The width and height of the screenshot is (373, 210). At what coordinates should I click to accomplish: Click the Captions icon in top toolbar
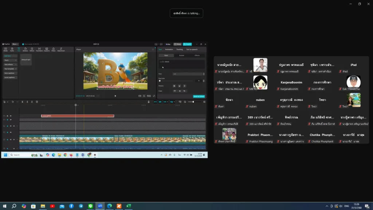pyautogui.click(x=47, y=49)
